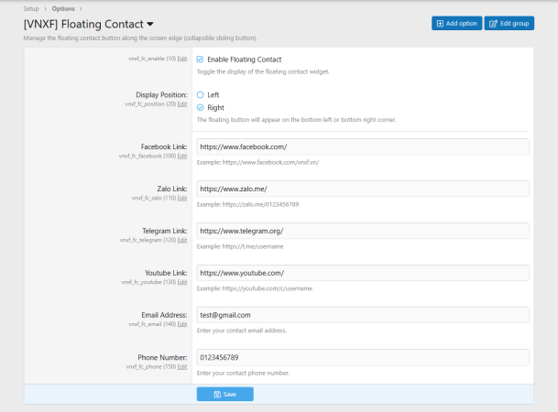Go to the Setup breadcrumb
The image size is (558, 412).
pyautogui.click(x=31, y=8)
